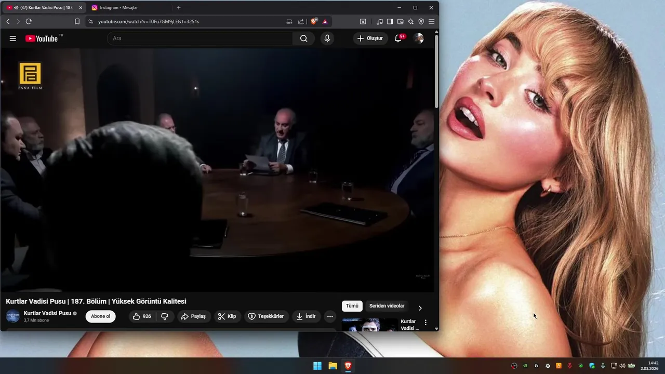Click the Kurtlar Vadisi Pusu channel name
Image resolution: width=665 pixels, height=374 pixels.
(47, 313)
